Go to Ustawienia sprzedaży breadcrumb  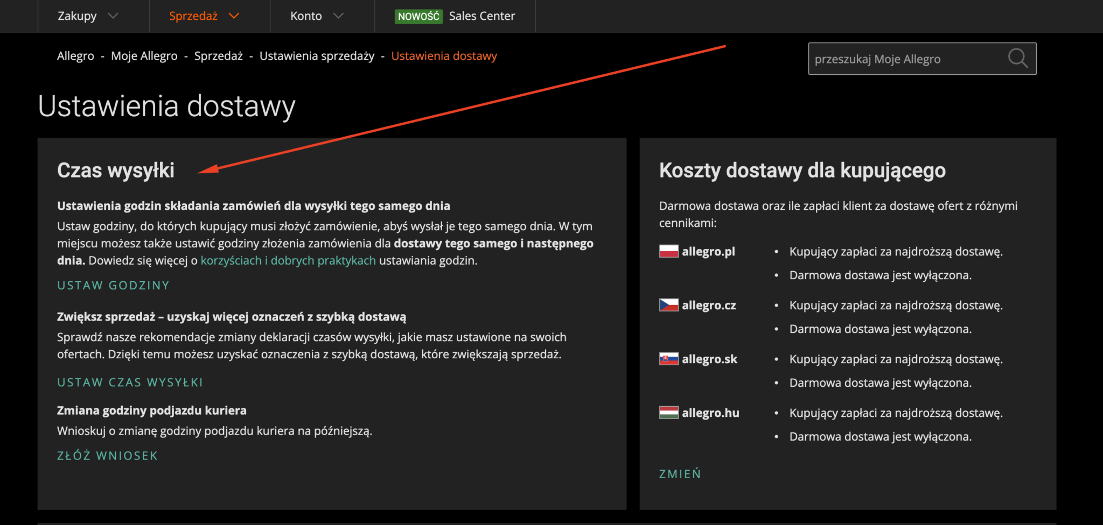pos(317,56)
